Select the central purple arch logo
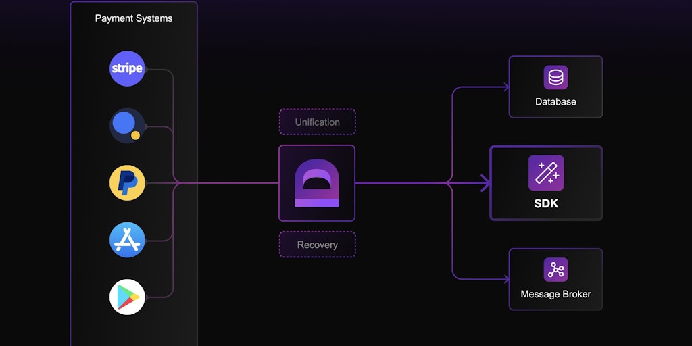This screenshot has height=346, width=692. pyautogui.click(x=317, y=182)
